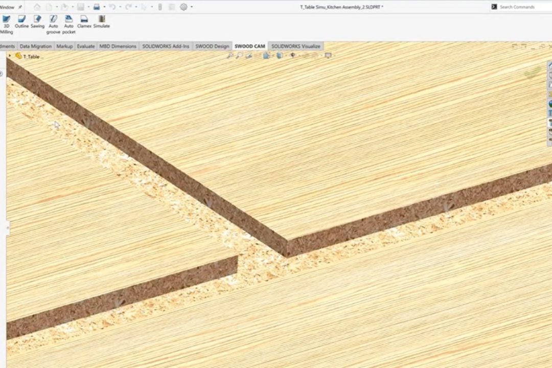This screenshot has height=368, width=552.
Task: Open the View Orientation cube icon
Action: [x=266, y=55]
